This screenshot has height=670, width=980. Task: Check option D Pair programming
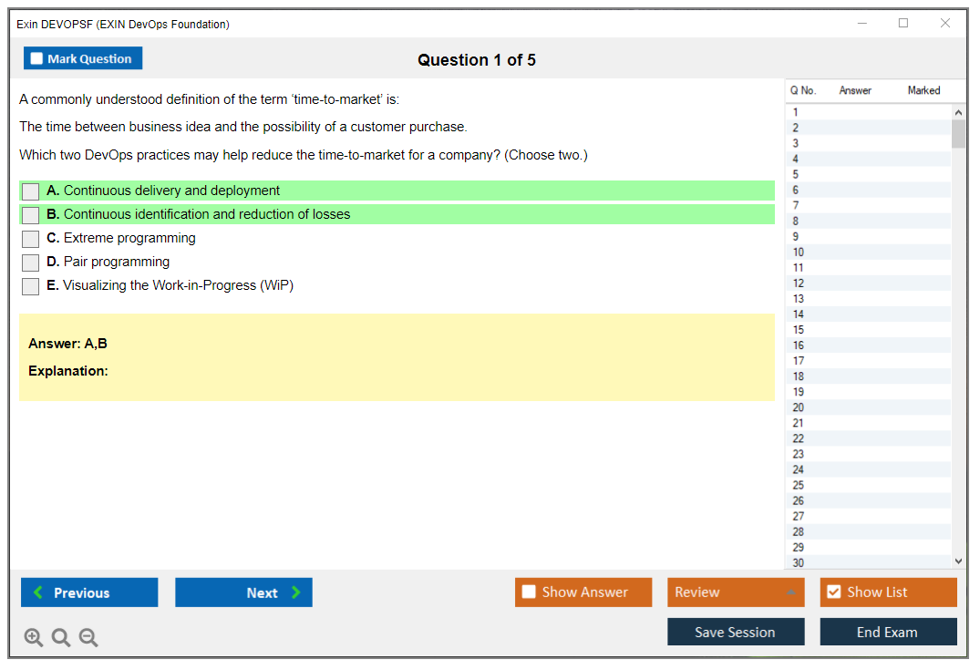coord(31,263)
